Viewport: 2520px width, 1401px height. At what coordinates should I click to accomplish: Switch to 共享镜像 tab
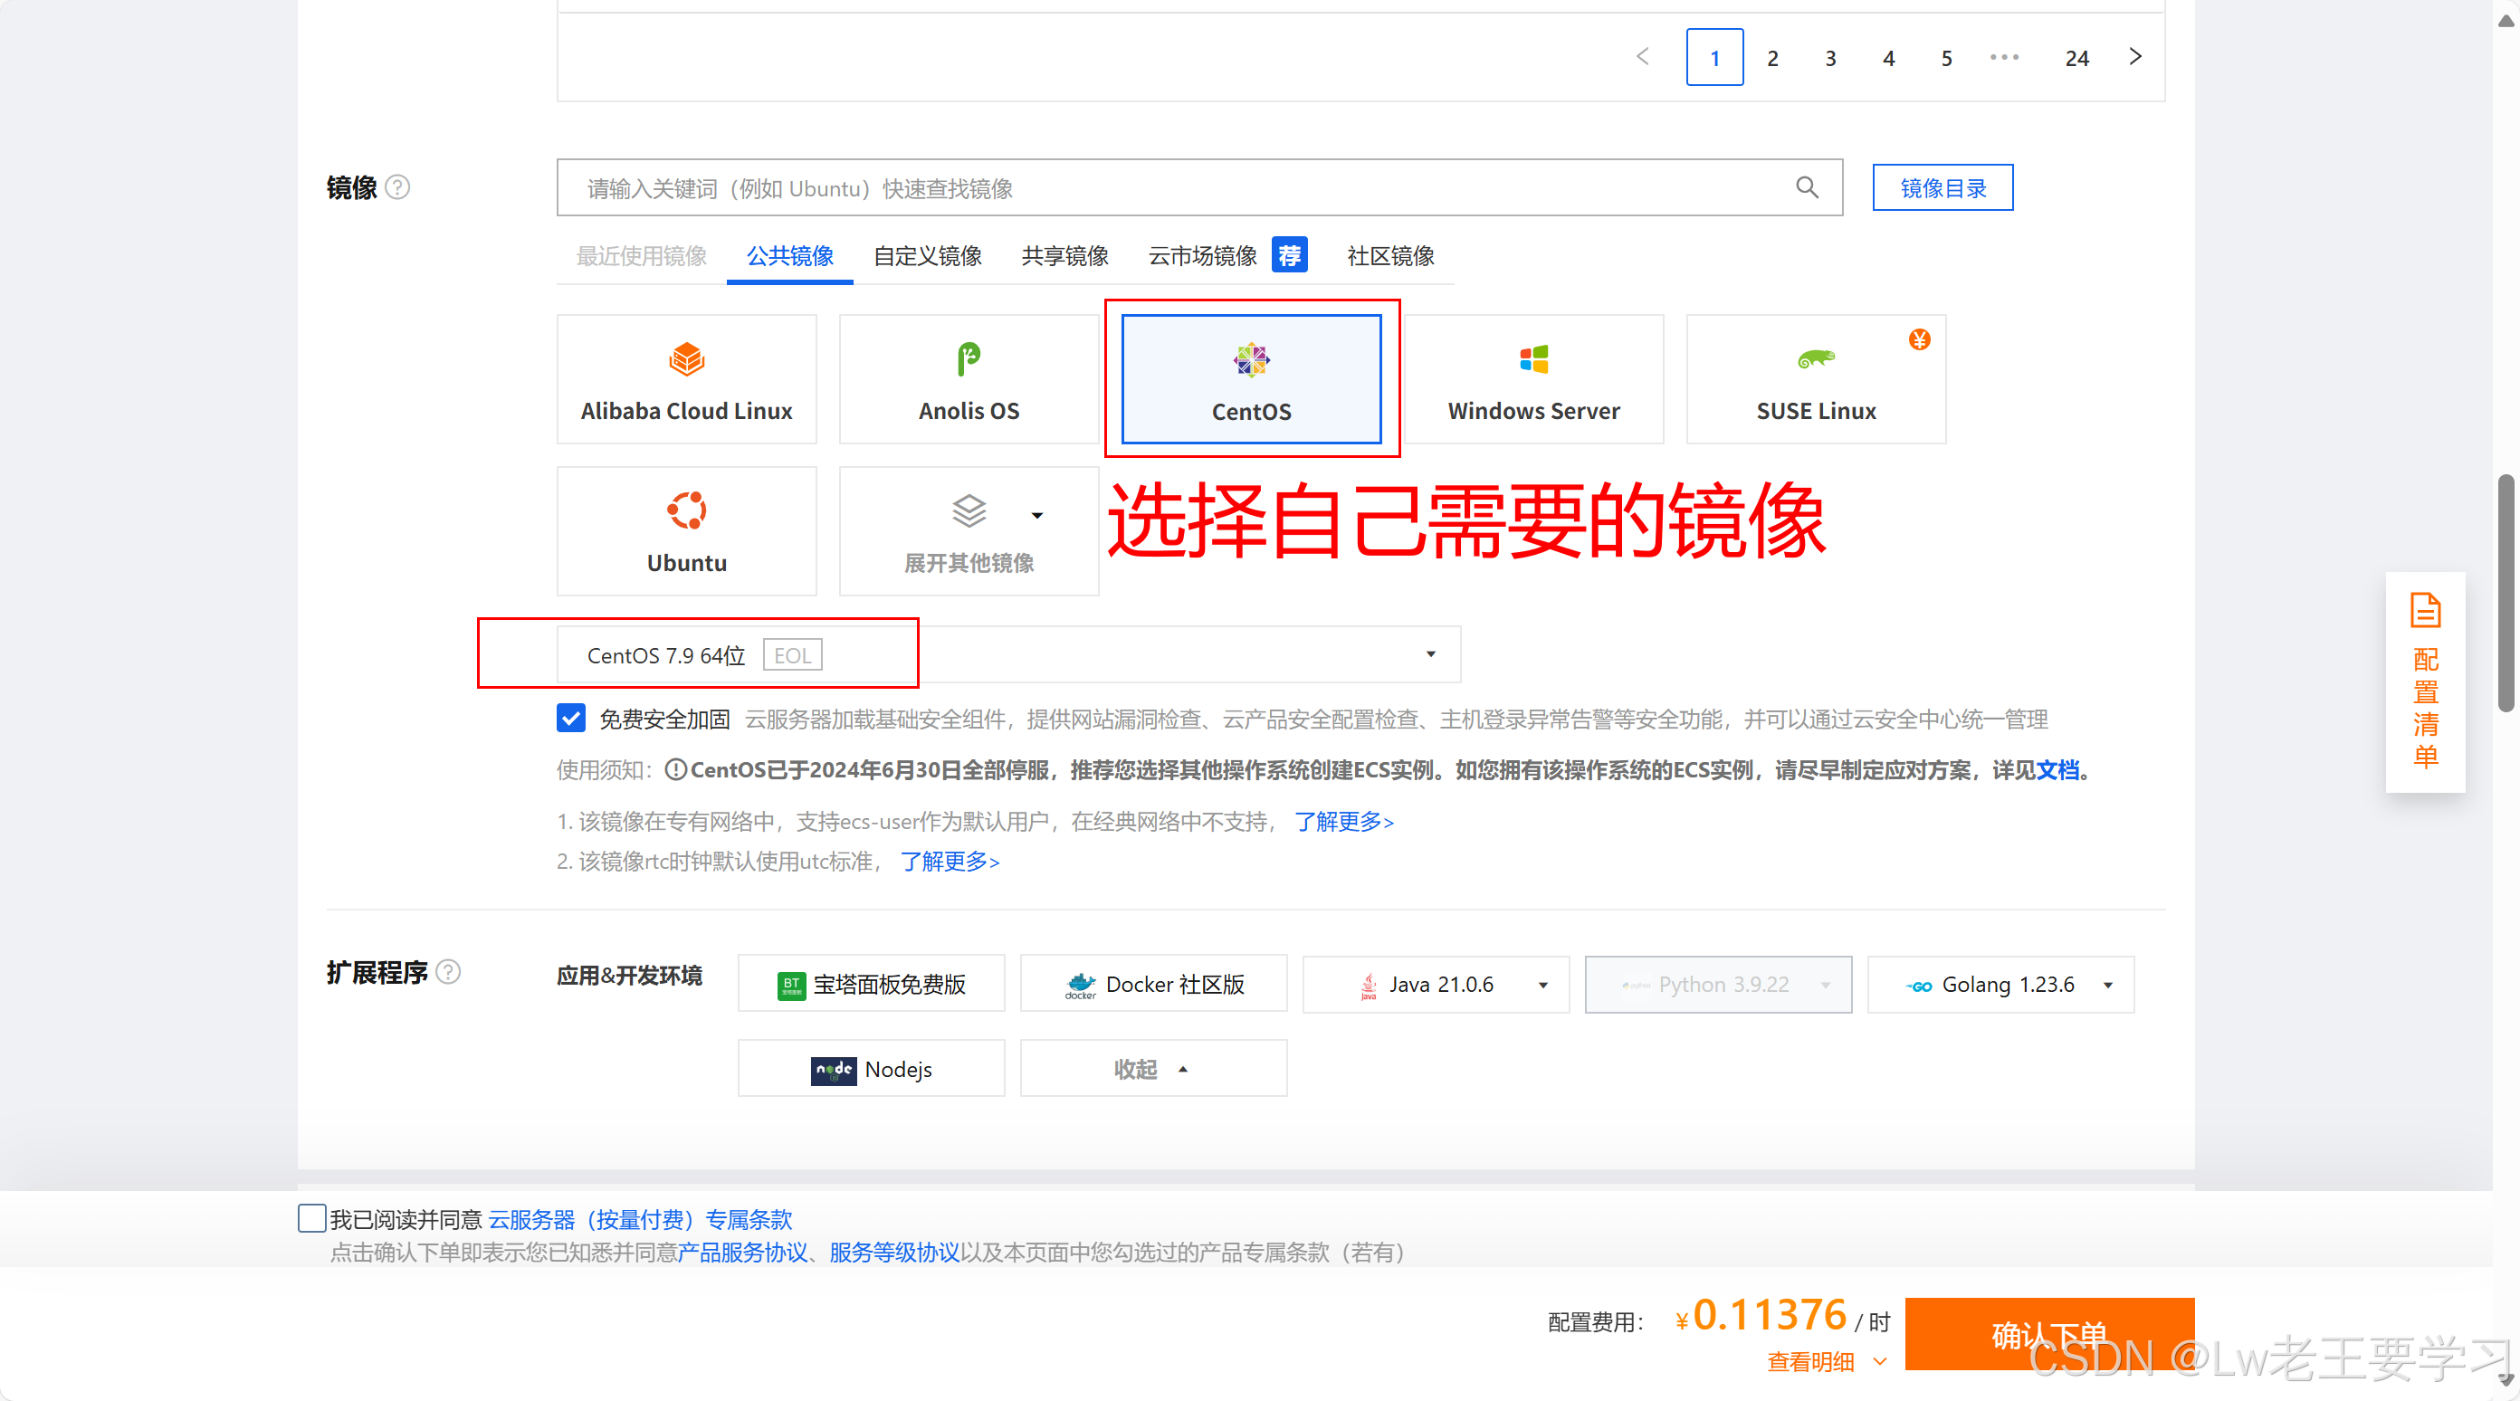[1064, 255]
